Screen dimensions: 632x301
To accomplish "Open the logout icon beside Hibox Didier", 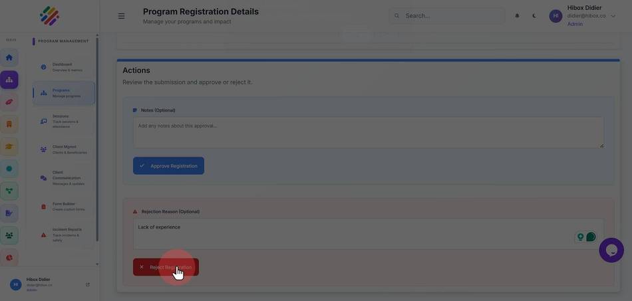I will click(88, 284).
